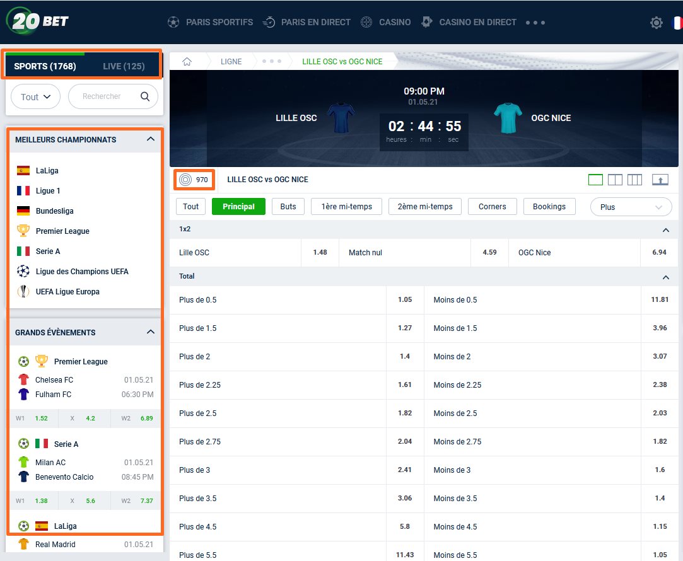Select single-column layout icon

(595, 179)
